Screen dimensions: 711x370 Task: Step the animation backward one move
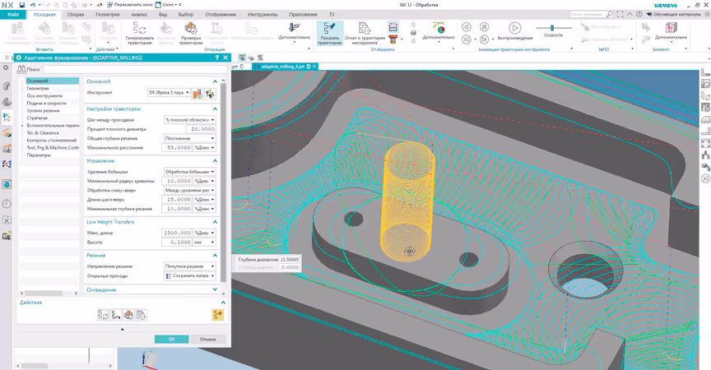pos(467,27)
